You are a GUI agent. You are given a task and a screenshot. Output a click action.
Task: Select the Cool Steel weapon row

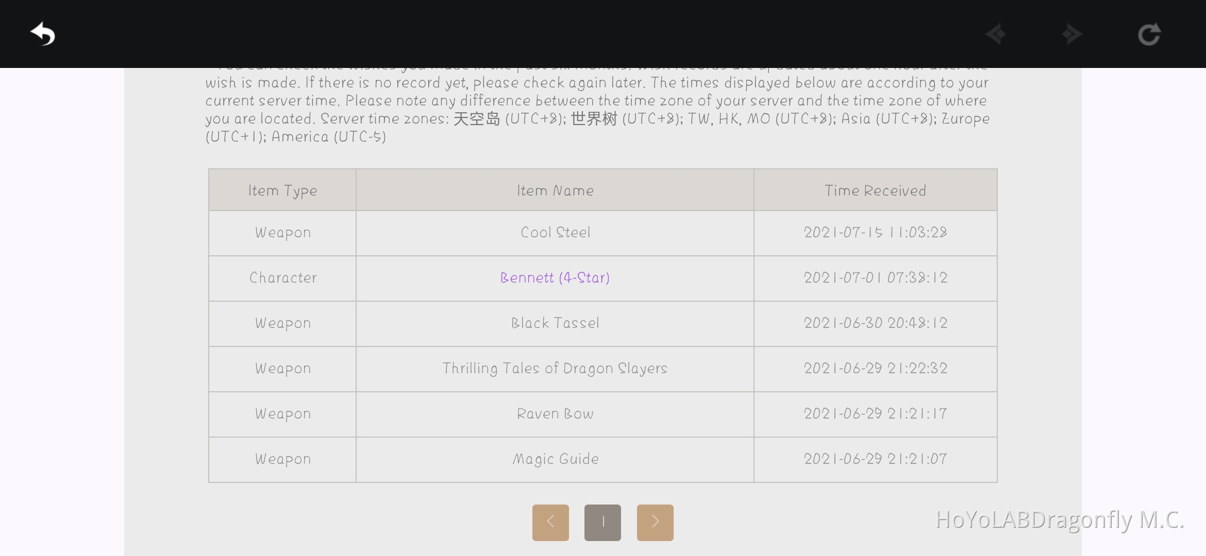[x=555, y=233]
